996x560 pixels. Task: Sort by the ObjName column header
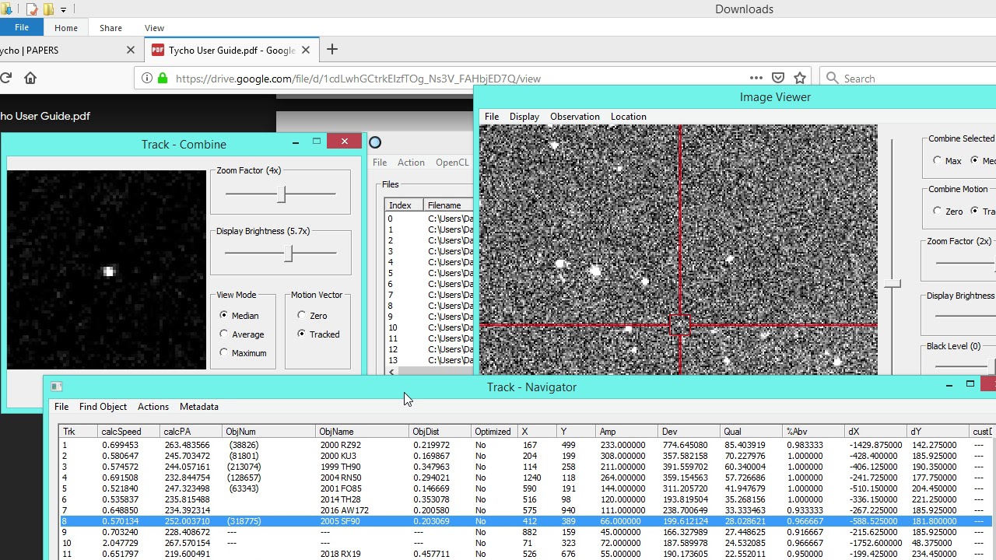pos(362,432)
